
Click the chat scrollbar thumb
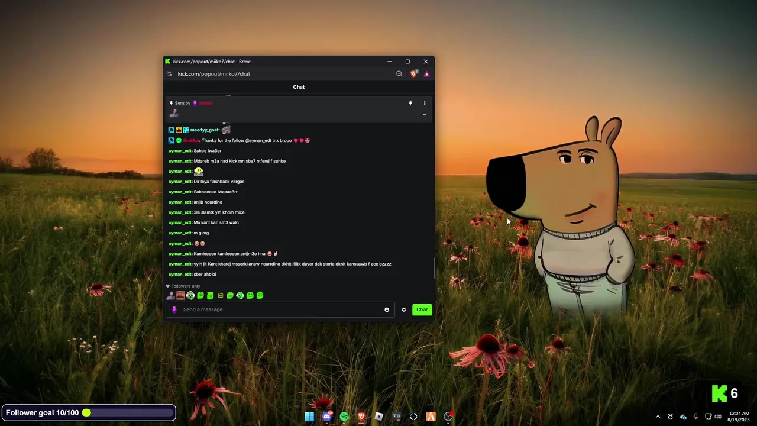tap(435, 268)
